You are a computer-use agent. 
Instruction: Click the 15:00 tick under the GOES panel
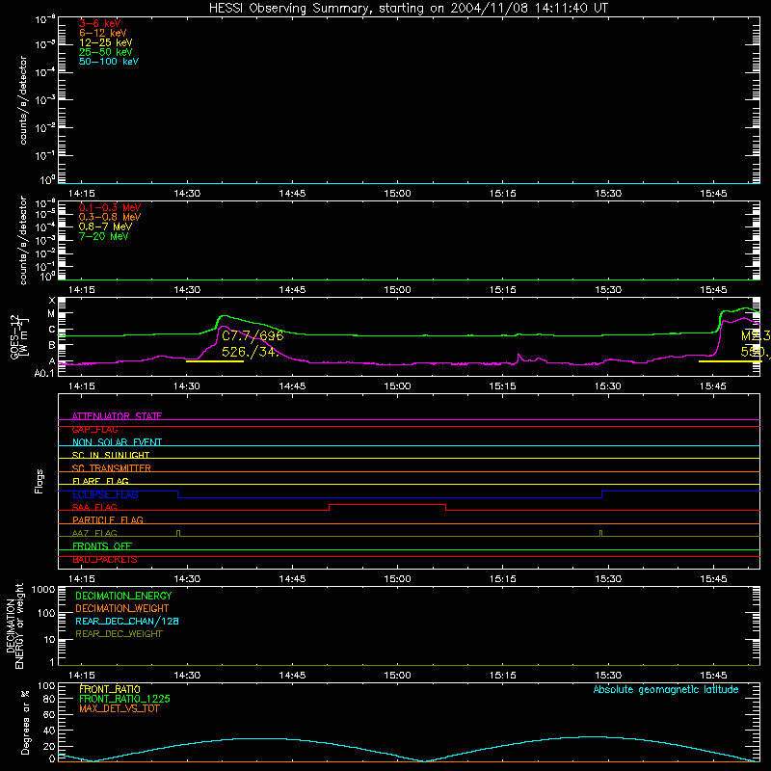tap(397, 386)
